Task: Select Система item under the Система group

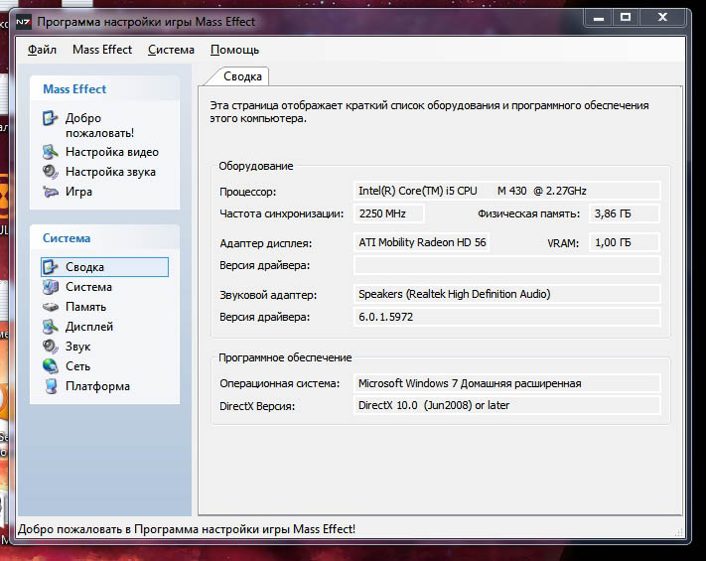Action: (88, 287)
